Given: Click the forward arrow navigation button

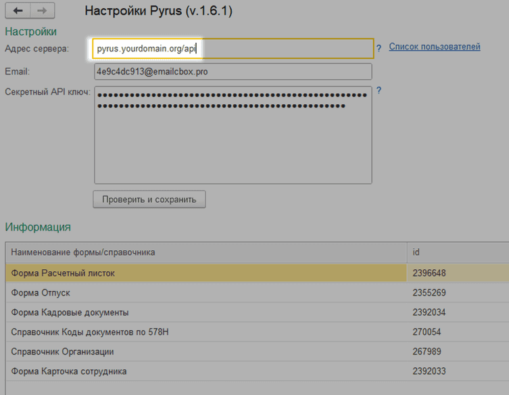Looking at the screenshot, I should (42, 11).
